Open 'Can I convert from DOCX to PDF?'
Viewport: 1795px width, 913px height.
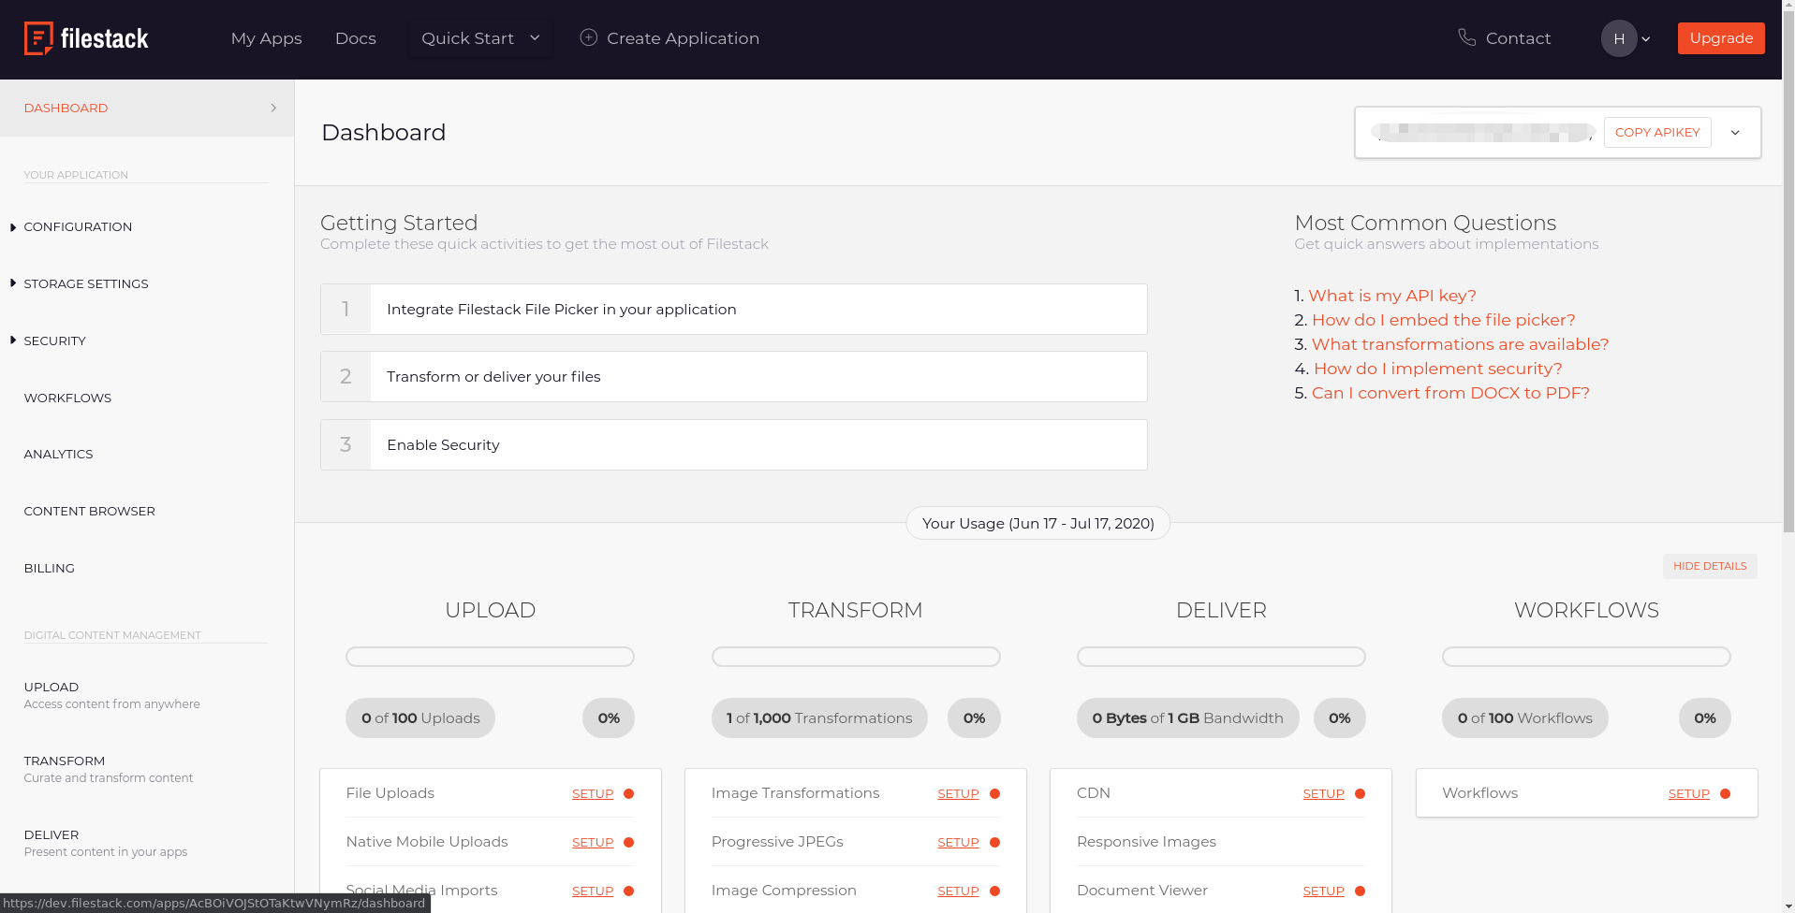click(x=1450, y=393)
